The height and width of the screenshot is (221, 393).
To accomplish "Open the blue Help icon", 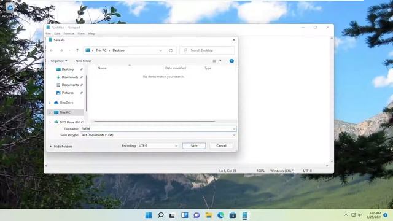I will click(x=232, y=61).
